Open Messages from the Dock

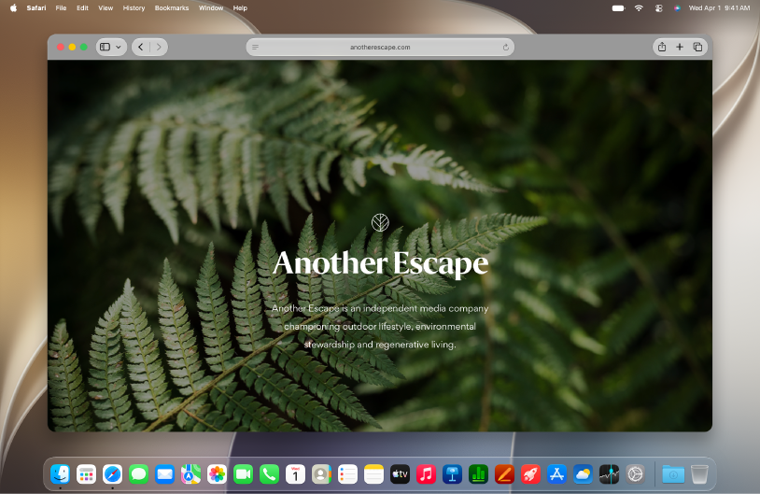click(138, 474)
